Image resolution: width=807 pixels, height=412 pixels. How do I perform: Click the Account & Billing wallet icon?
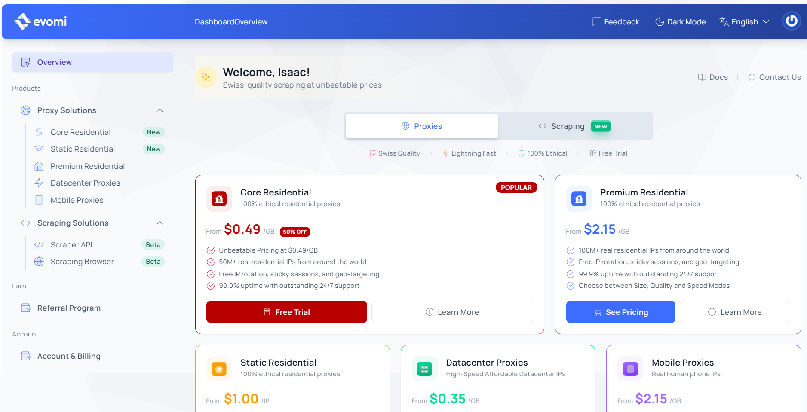click(26, 356)
